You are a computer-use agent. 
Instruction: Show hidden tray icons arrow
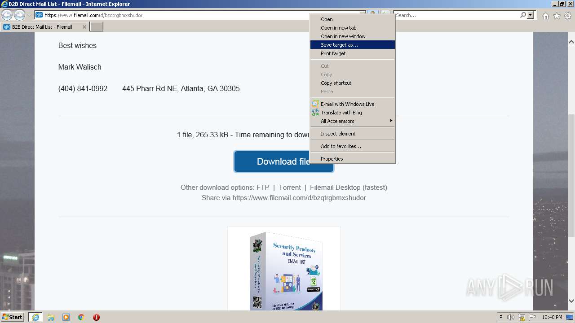pos(501,317)
